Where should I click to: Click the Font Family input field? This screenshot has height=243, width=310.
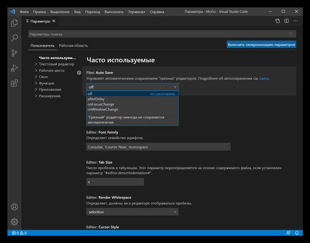(x=158, y=147)
